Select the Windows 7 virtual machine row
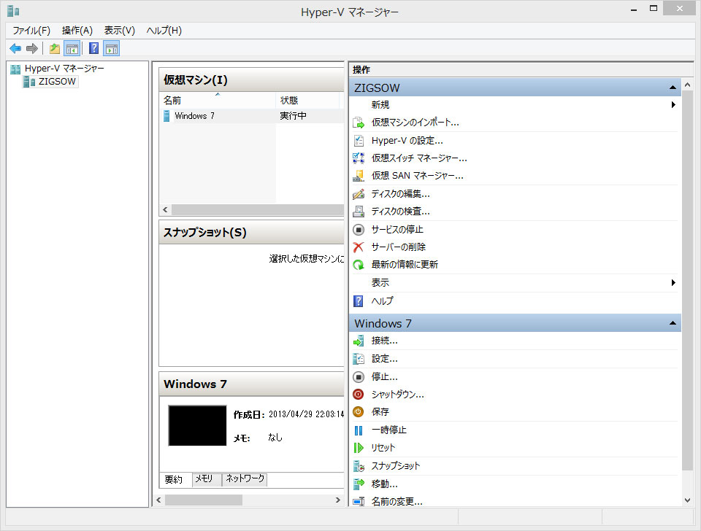Viewport: 701px width, 531px height. point(251,116)
